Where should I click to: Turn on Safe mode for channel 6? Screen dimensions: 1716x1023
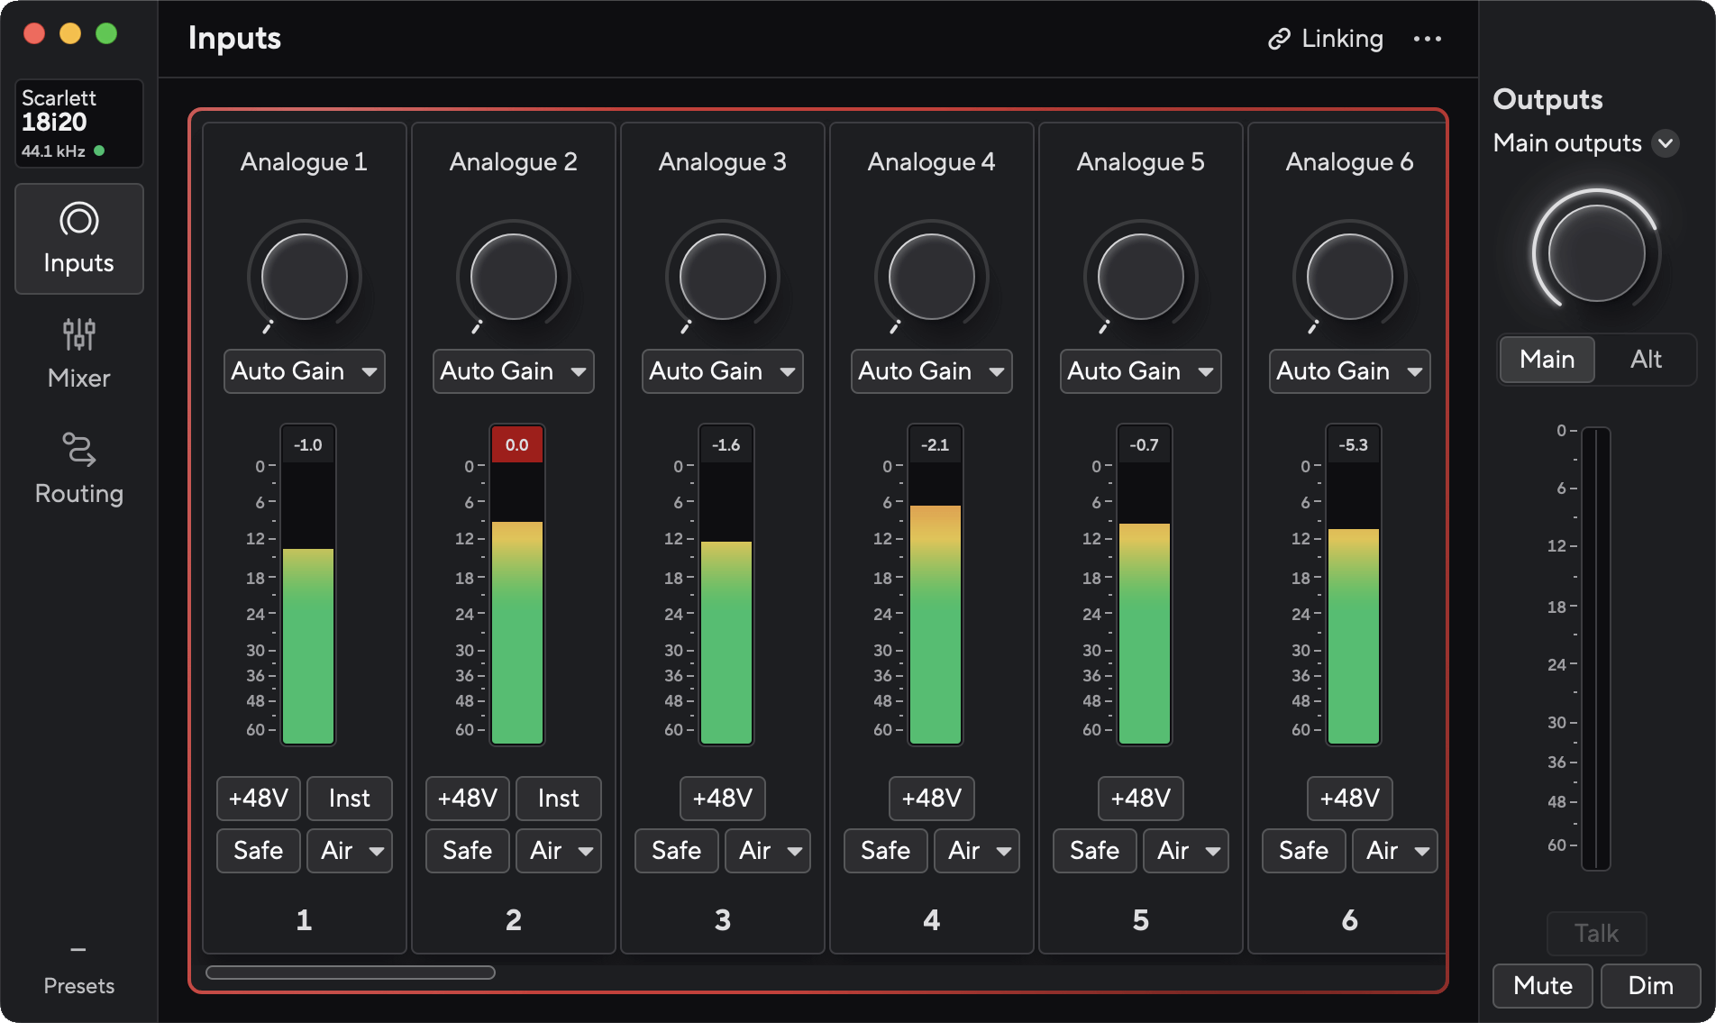pos(1304,851)
